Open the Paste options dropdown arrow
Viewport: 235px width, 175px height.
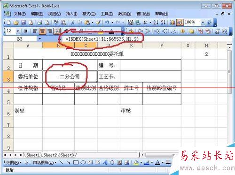point(93,23)
